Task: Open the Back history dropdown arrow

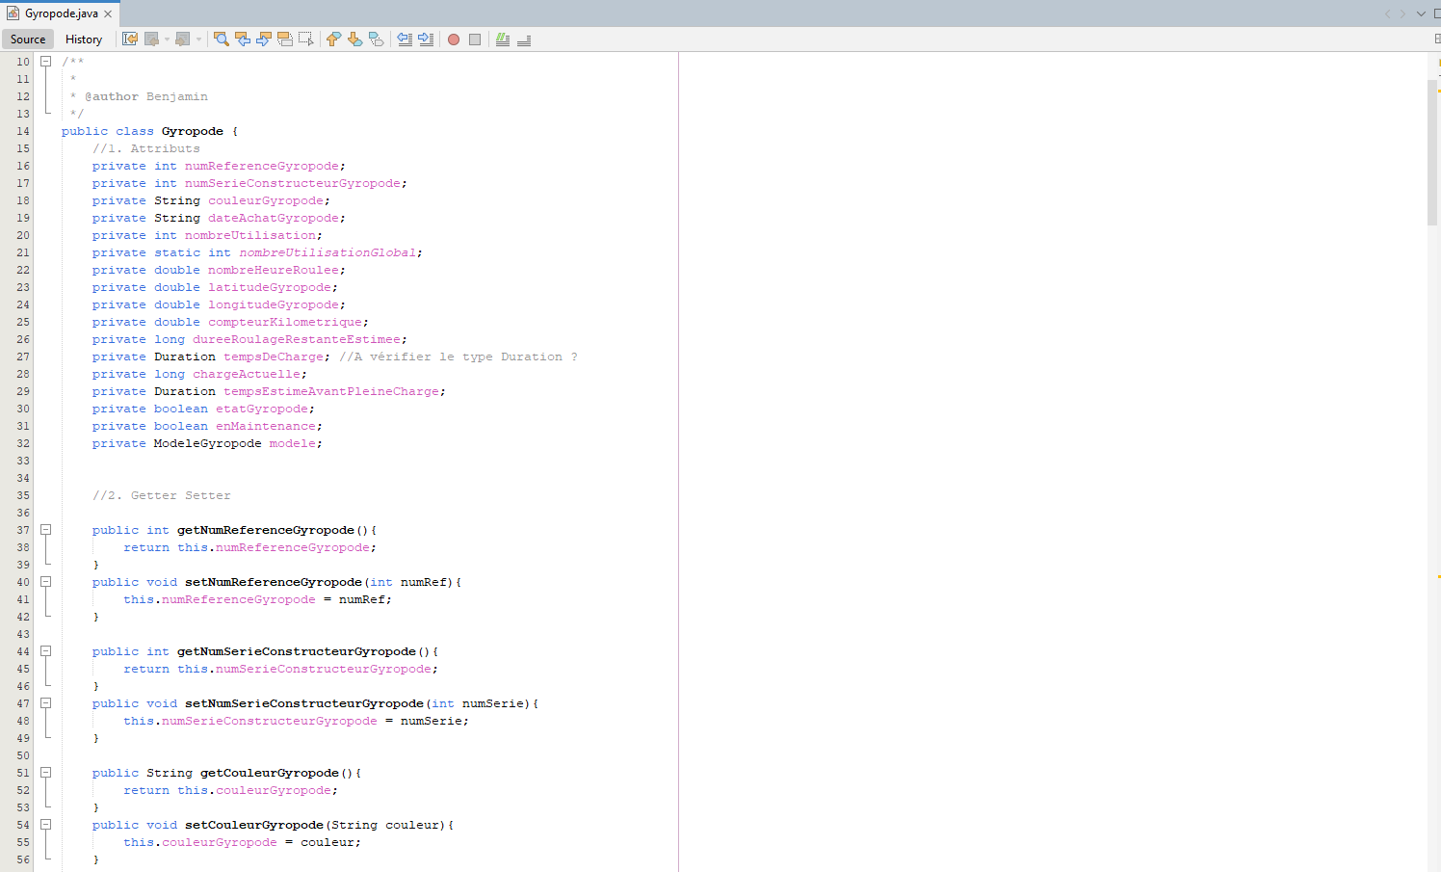Action: 167,40
